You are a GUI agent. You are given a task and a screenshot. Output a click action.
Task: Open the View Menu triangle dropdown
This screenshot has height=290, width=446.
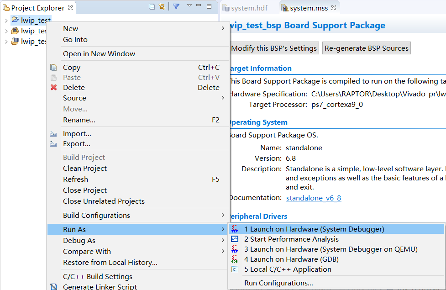(189, 5)
